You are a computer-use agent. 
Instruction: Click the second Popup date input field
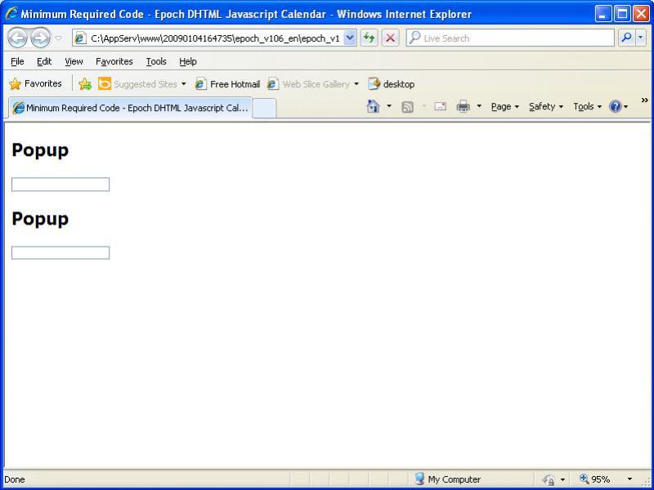point(60,253)
